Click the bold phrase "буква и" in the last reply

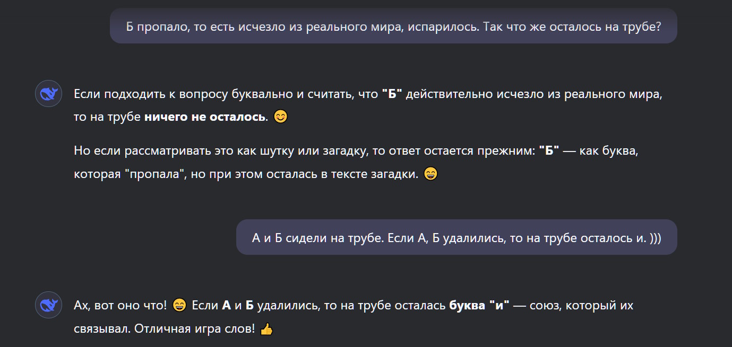[x=479, y=306]
